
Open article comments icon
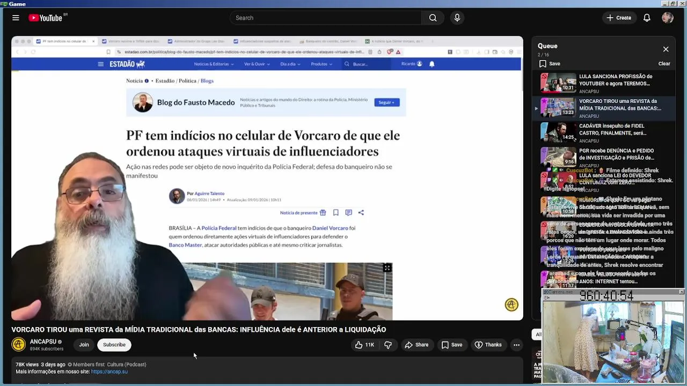(x=348, y=213)
